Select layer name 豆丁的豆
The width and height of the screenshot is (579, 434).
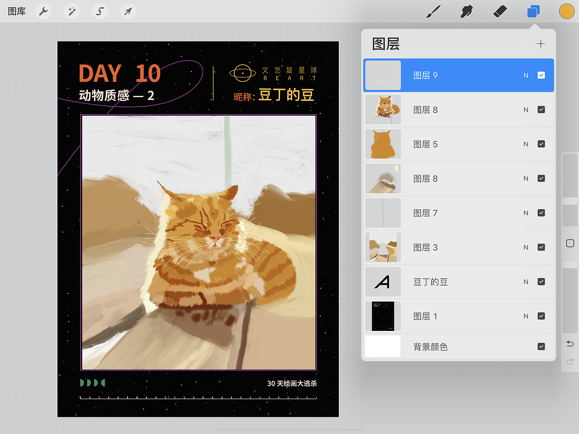pos(430,282)
